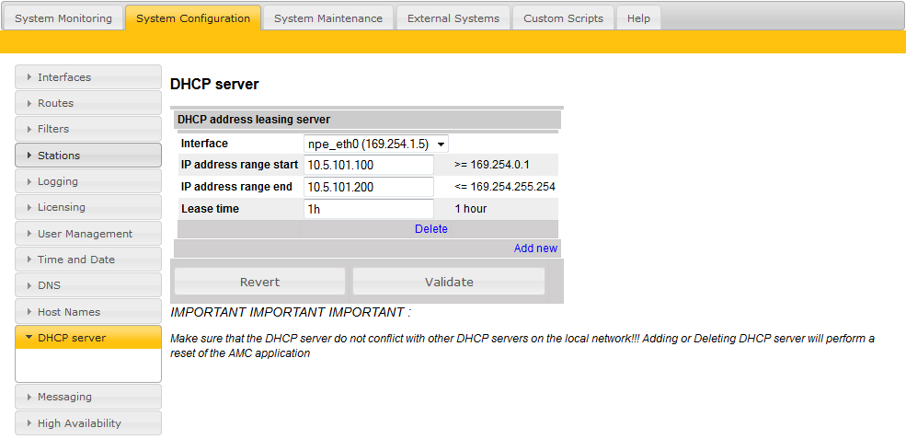Open the Help tab
The width and height of the screenshot is (906, 439).
tap(637, 18)
